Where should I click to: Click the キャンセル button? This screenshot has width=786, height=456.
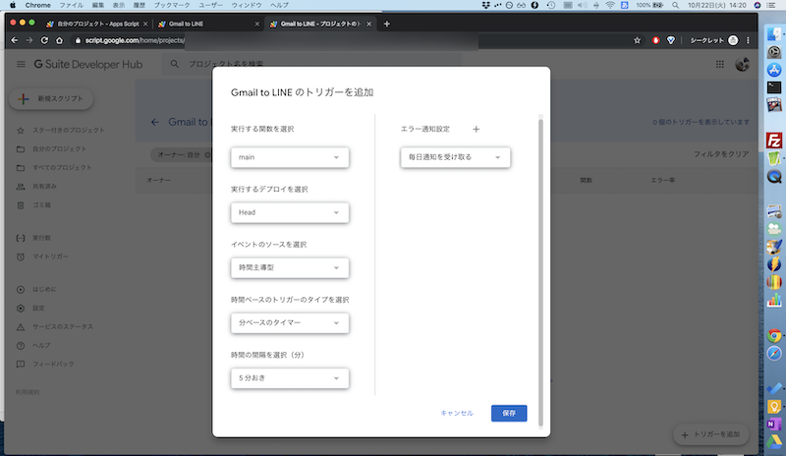coord(457,413)
